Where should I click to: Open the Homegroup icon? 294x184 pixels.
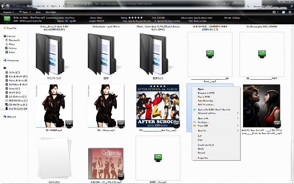5,60
